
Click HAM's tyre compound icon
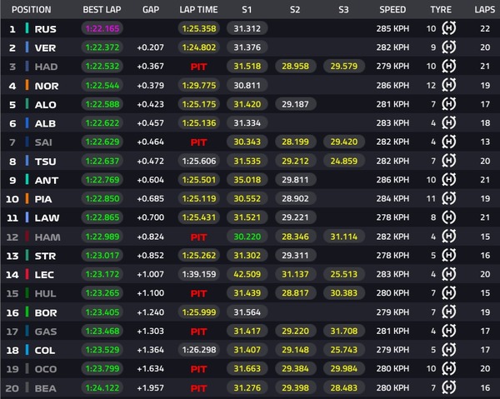pos(450,237)
